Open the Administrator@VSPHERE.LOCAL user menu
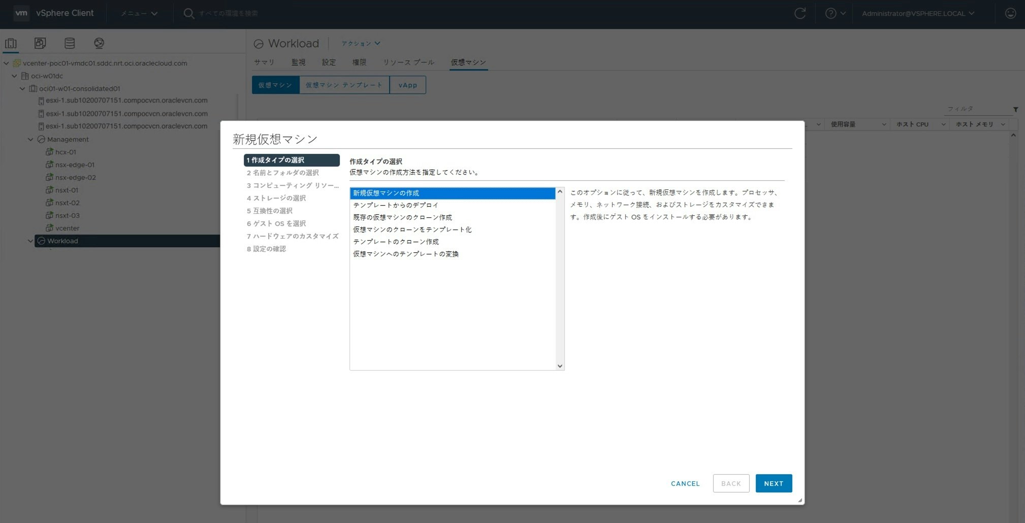The height and width of the screenshot is (523, 1025). coord(918,14)
